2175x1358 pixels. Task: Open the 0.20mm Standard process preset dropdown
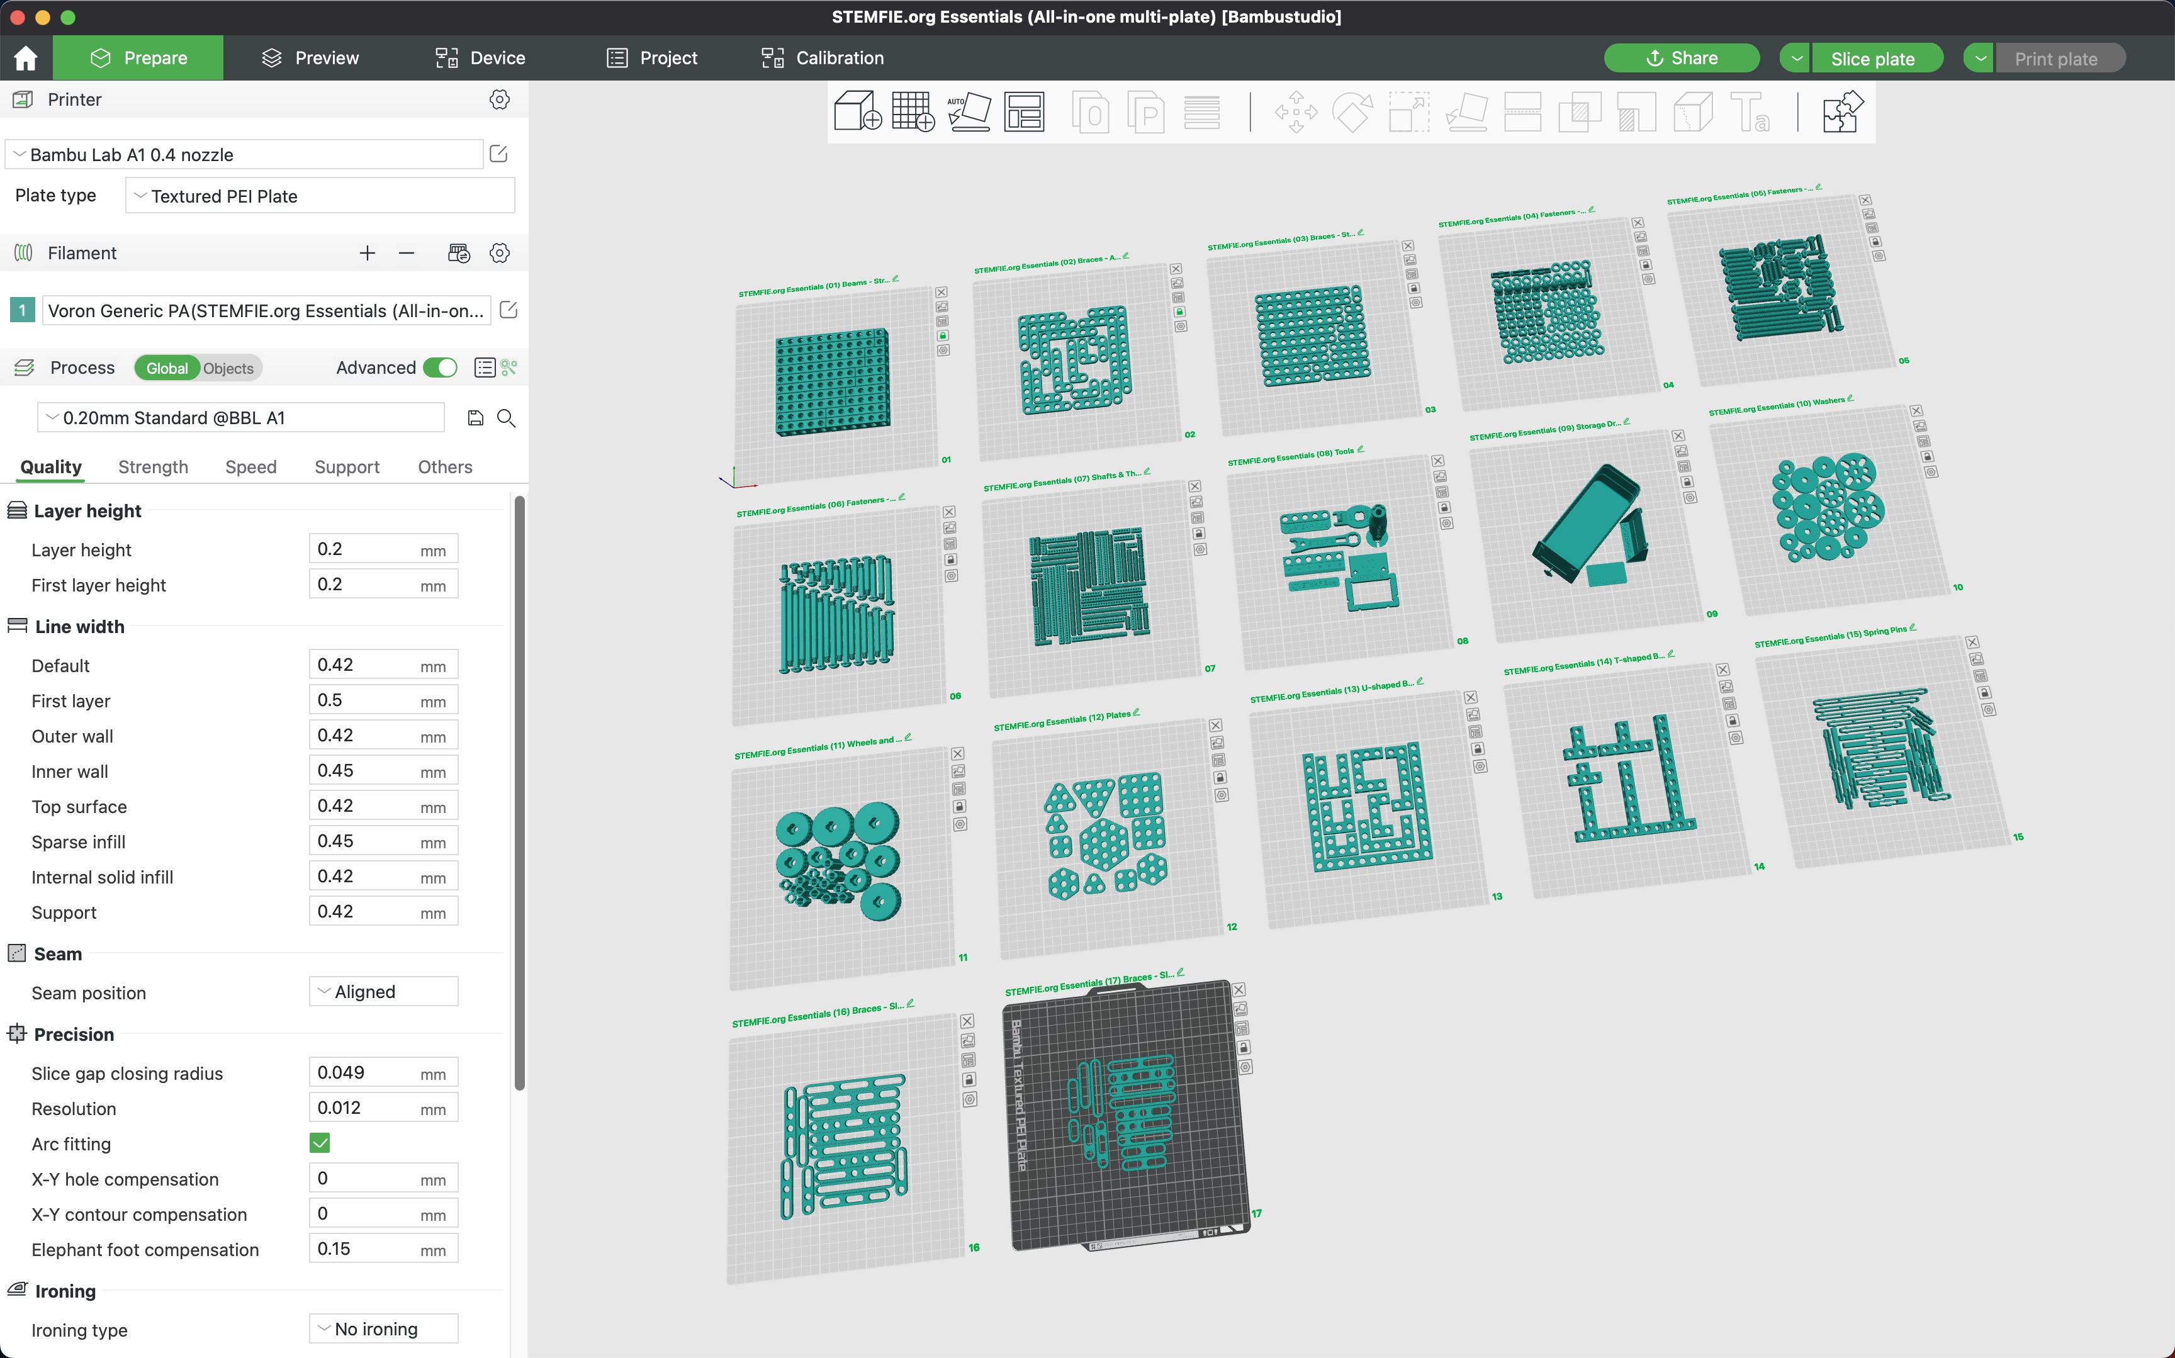coord(240,418)
